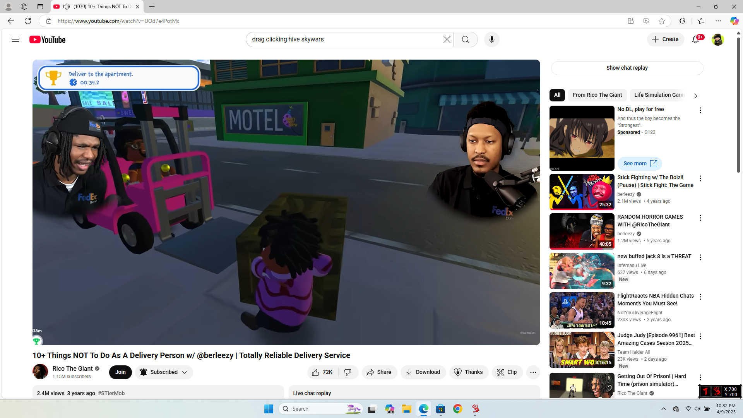743x418 pixels.
Task: Select the All filter chip
Action: 557,95
